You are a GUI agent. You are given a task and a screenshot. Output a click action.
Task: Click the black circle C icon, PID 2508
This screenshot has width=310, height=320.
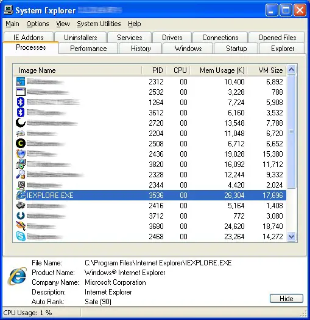coord(21,143)
